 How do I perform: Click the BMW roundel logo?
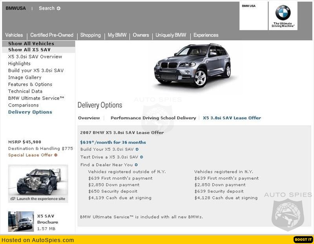(283, 13)
